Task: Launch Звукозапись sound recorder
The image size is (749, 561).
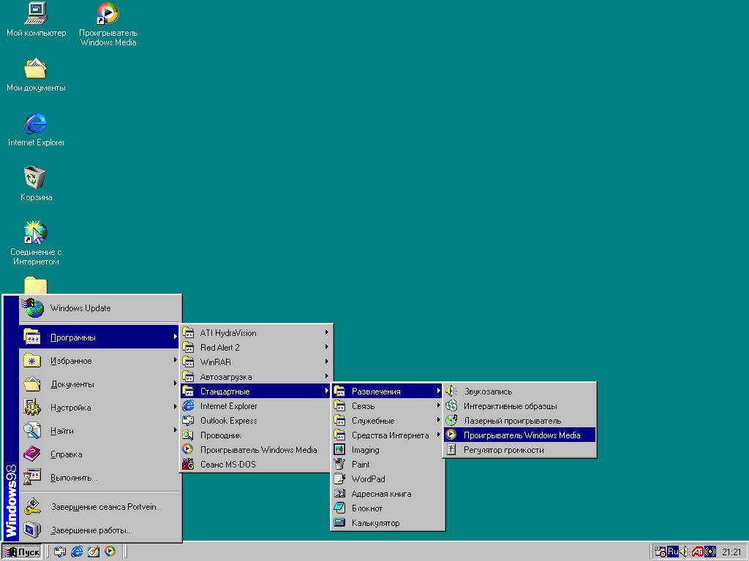Action: pyautogui.click(x=520, y=392)
